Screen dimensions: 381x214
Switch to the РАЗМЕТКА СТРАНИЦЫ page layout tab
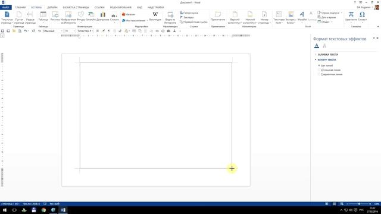pos(76,8)
